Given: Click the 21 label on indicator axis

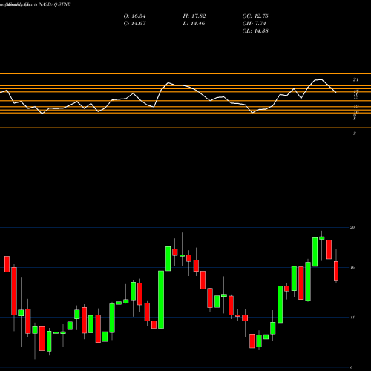Looking at the screenshot, I should [355, 79].
